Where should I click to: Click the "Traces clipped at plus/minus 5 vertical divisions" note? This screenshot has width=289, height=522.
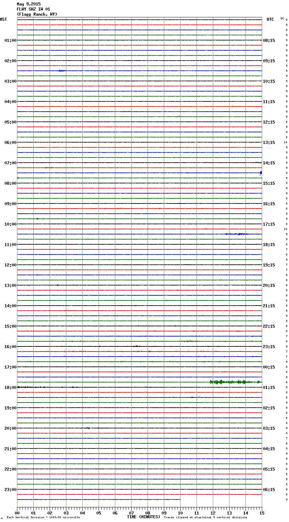205,518
